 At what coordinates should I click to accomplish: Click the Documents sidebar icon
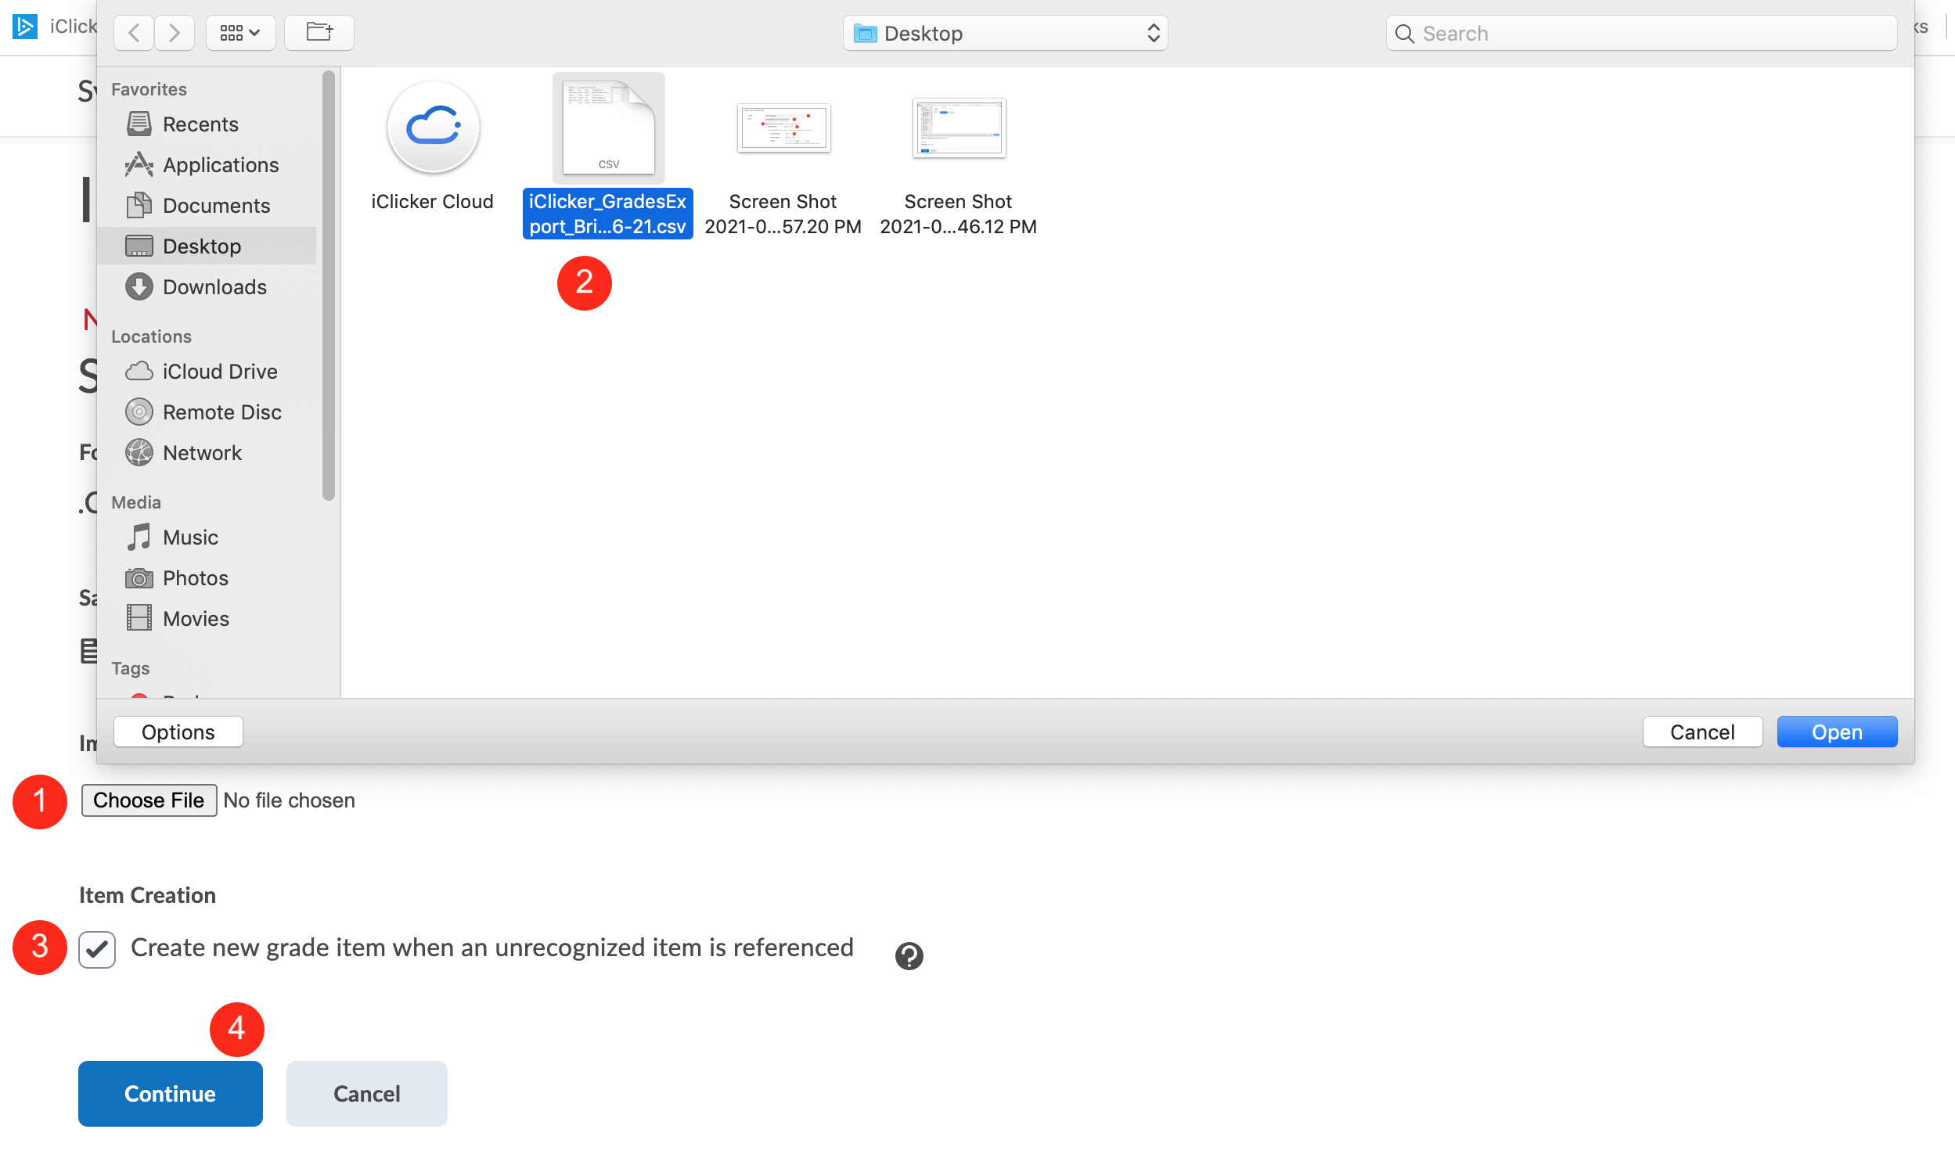139,205
